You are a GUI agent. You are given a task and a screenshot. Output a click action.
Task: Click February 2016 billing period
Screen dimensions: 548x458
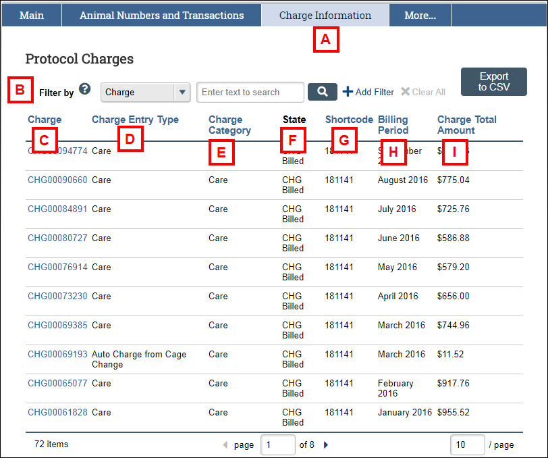tap(395, 388)
